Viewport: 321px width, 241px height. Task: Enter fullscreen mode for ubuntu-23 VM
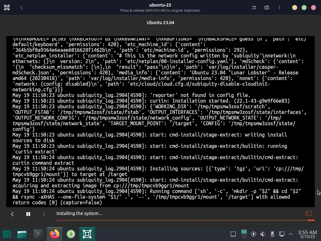[254, 8]
